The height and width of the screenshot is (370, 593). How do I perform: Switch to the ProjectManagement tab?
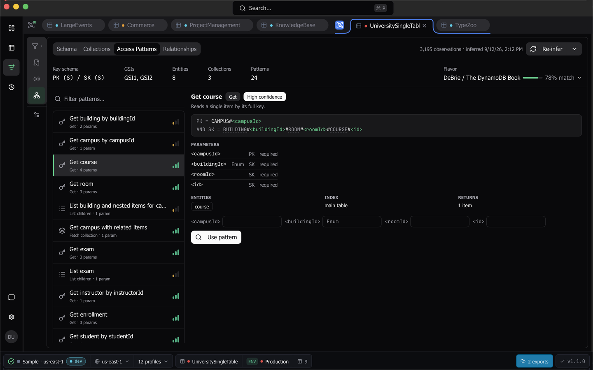point(212,25)
